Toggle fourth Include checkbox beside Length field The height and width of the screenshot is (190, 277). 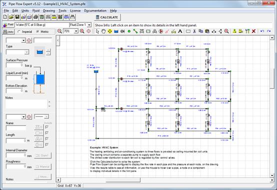[x=47, y=144]
